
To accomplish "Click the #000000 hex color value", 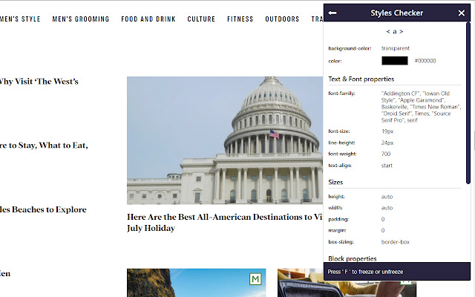I will coord(425,61).
